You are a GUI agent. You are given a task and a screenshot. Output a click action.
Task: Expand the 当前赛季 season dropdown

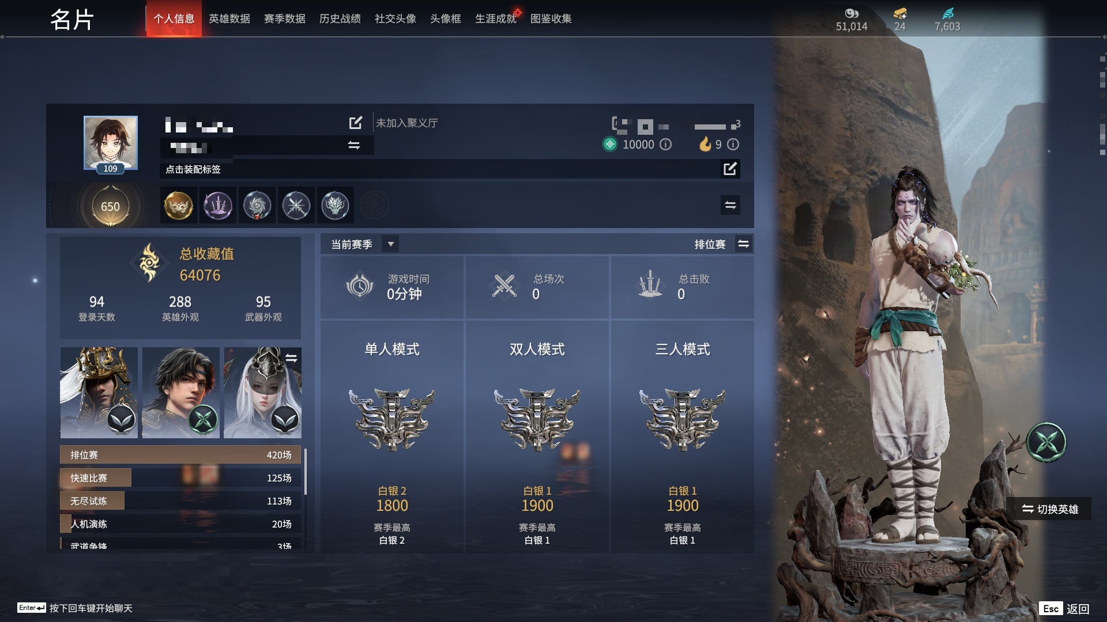point(390,244)
